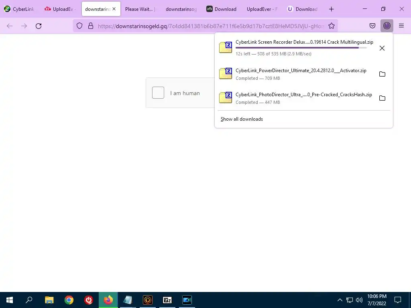Open the screen recorder taskbar app
The image size is (411, 308).
(x=187, y=300)
